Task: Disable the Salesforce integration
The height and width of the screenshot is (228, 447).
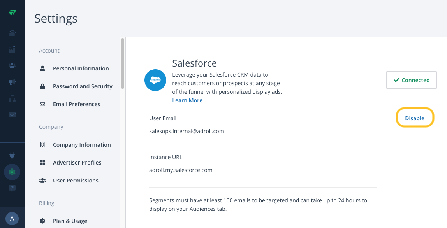Action: [x=415, y=118]
